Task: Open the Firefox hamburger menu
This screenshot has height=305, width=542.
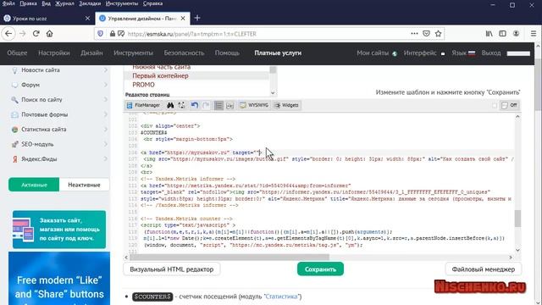Action: click(x=534, y=34)
